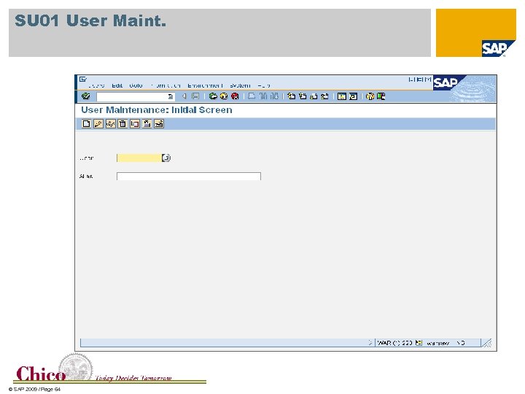
Task: Click the Delete user trash icon
Action: click(122, 123)
